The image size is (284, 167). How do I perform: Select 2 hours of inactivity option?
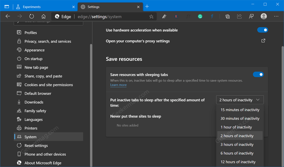click(240, 136)
